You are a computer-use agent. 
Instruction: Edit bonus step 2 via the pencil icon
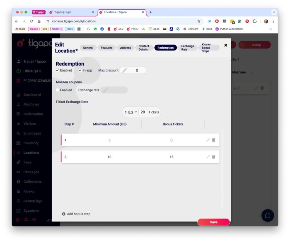(x=208, y=157)
